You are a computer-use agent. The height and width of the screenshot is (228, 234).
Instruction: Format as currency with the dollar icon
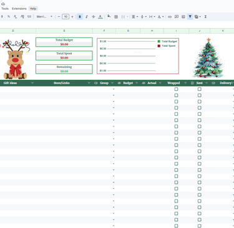pyautogui.click(x=2, y=17)
